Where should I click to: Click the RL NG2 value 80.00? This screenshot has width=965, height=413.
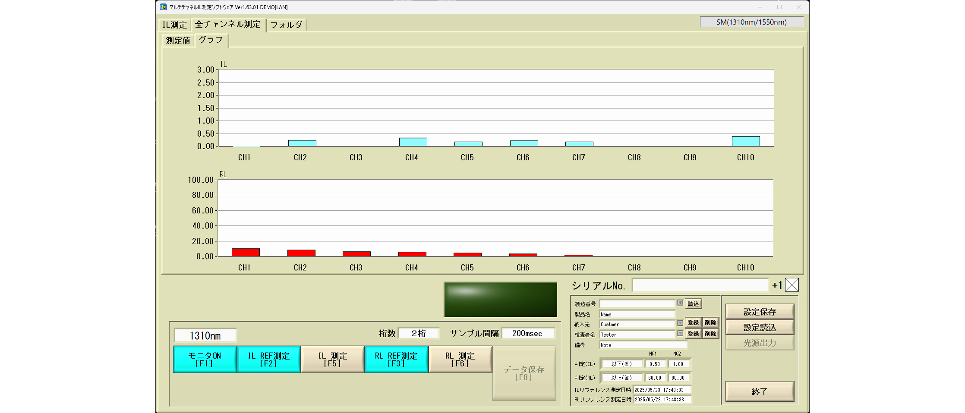[678, 378]
